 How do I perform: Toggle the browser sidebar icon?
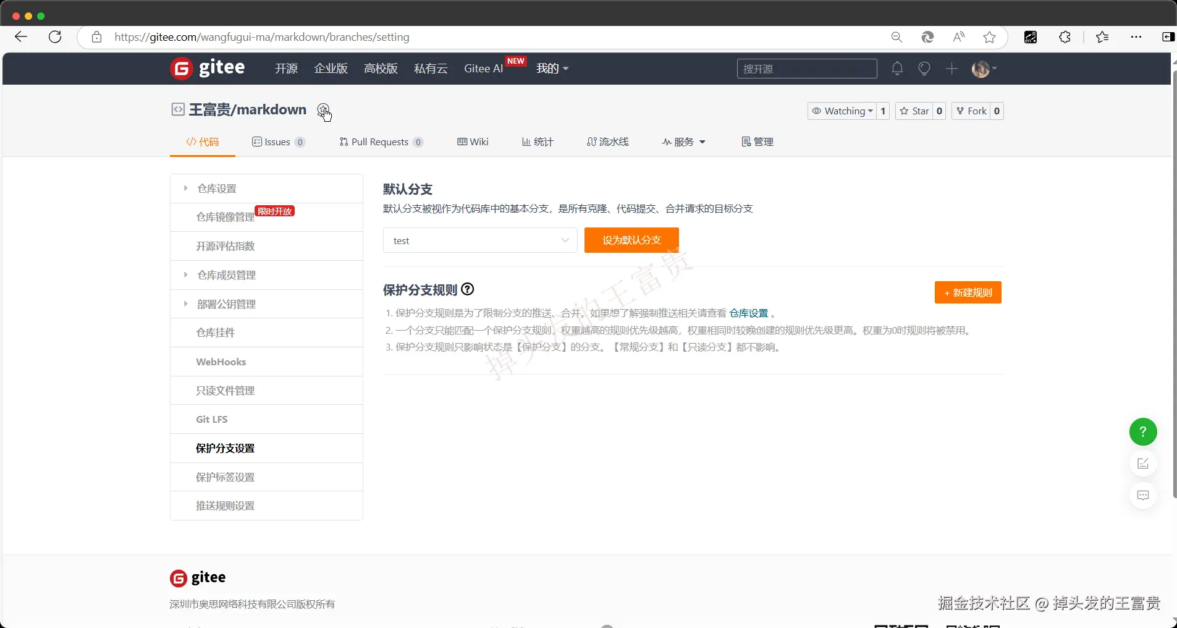1168,37
